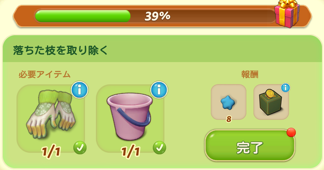This screenshot has height=170, width=324.
Task: Click the gloves 1/1 count text
Action: click(51, 152)
